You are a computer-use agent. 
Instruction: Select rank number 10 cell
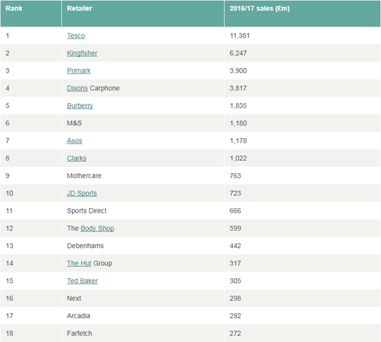pyautogui.click(x=31, y=193)
